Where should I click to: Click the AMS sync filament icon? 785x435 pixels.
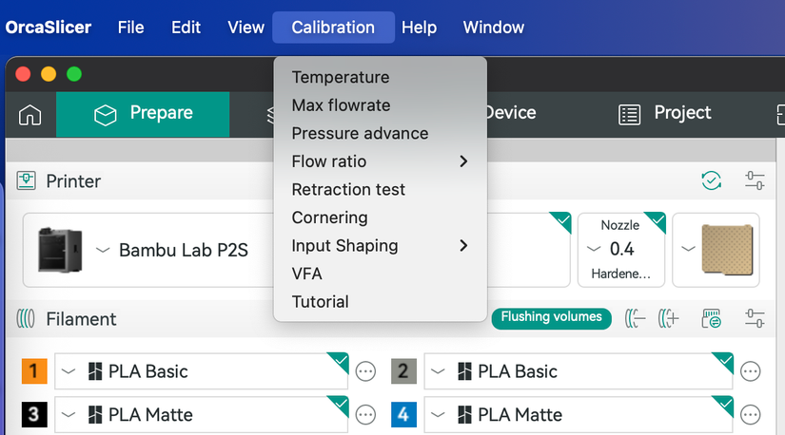tap(712, 318)
